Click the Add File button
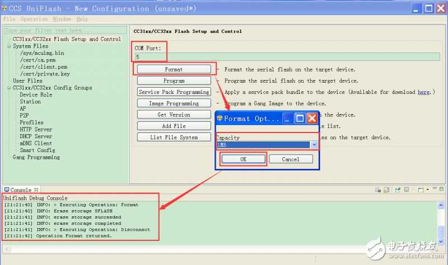The image size is (448, 265). click(174, 126)
